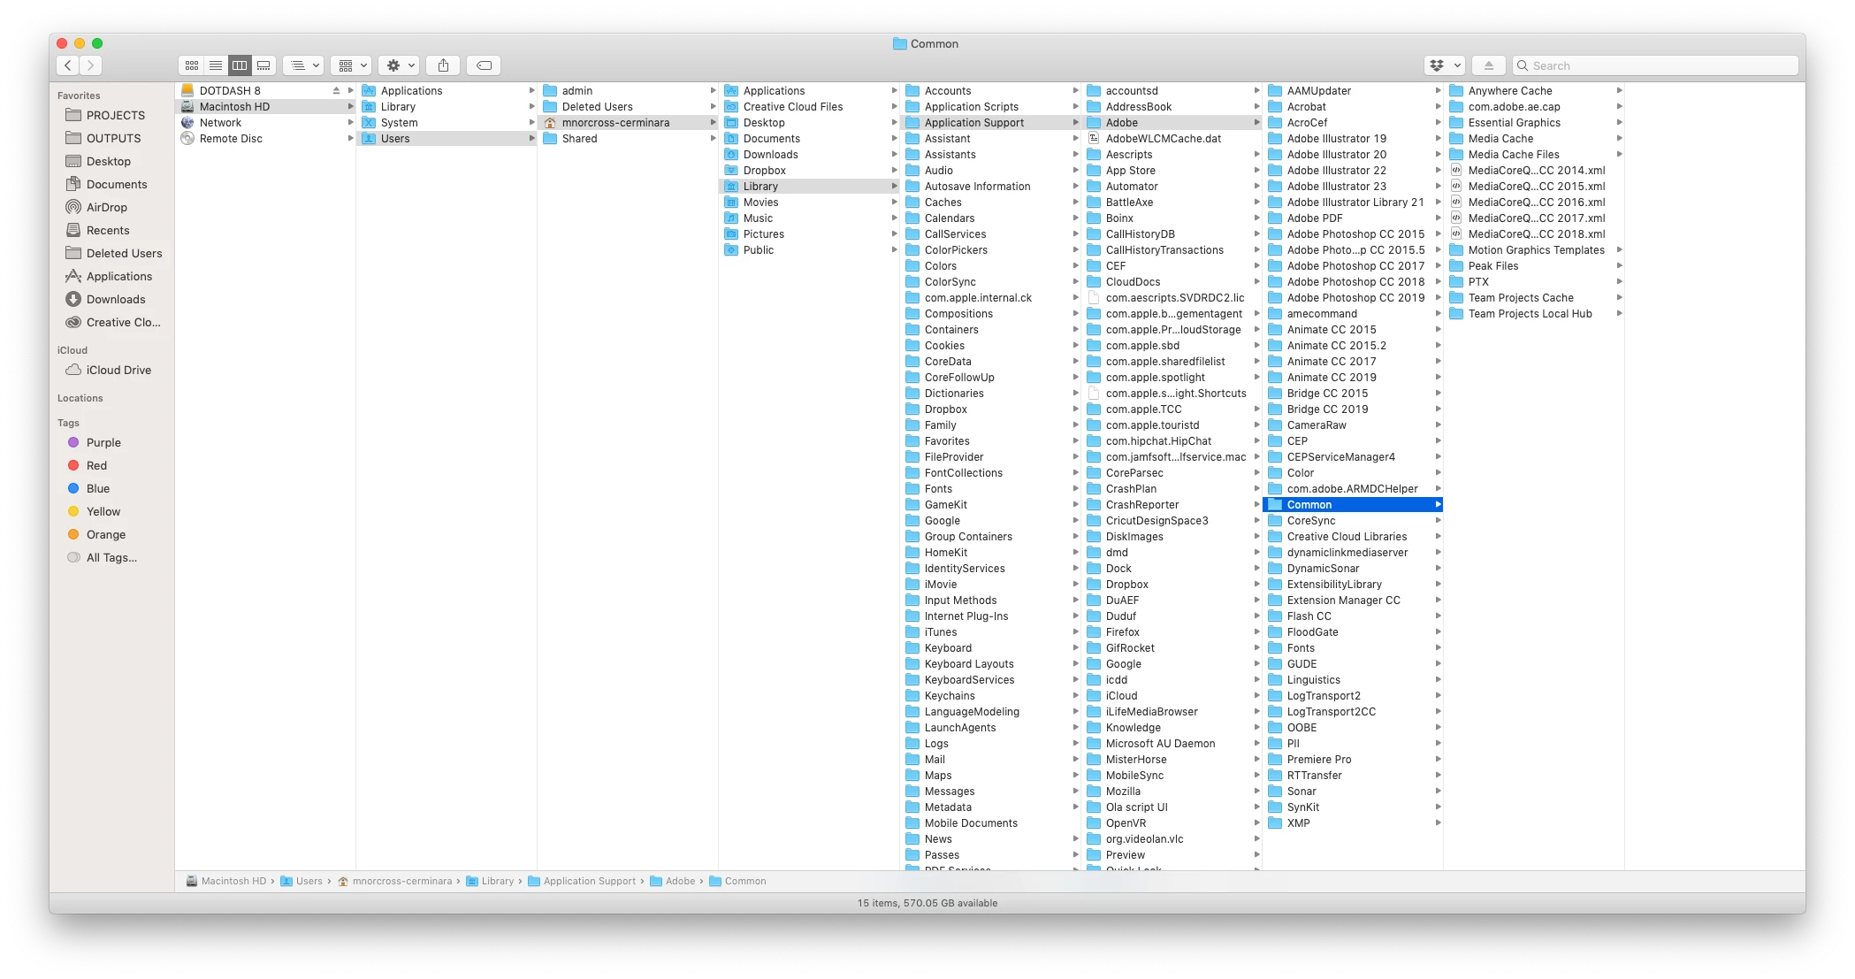Click the Share toolbar icon
1855x979 pixels.
click(x=443, y=65)
